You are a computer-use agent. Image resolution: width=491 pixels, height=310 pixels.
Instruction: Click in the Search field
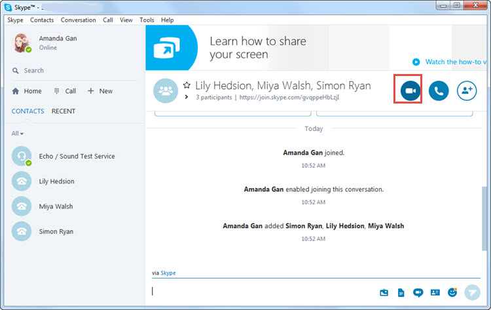(75, 71)
